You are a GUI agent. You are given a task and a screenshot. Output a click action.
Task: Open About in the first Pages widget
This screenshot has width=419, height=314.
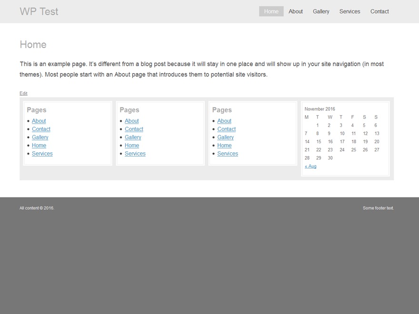coord(39,121)
